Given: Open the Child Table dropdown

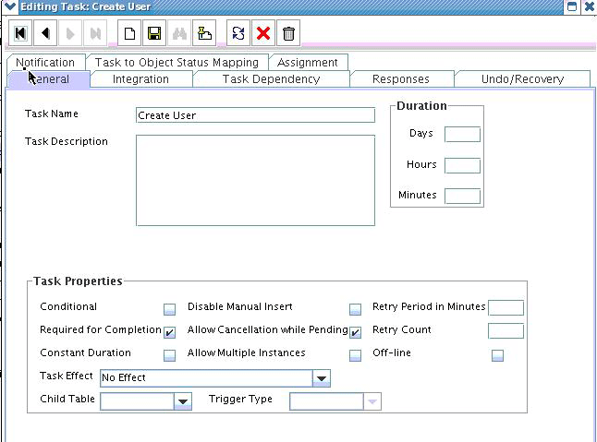Looking at the screenshot, I should [183, 401].
